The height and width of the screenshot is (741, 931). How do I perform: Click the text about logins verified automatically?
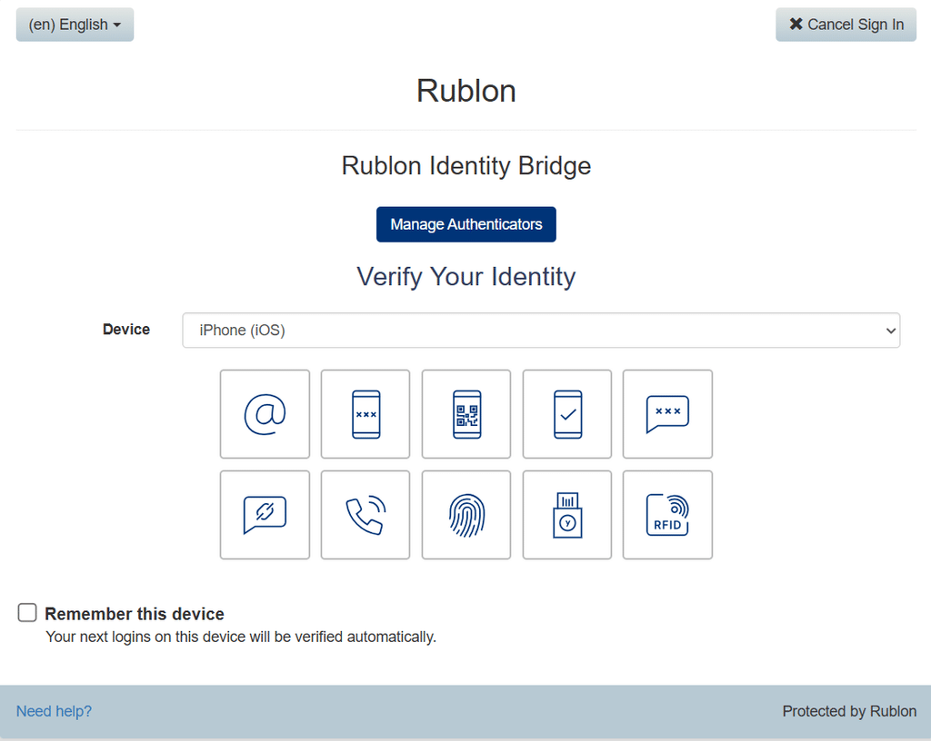(241, 637)
